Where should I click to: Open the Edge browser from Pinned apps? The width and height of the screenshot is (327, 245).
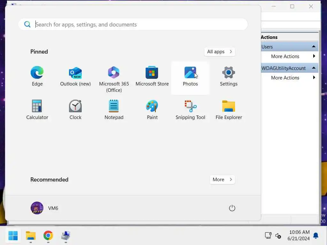tap(37, 77)
